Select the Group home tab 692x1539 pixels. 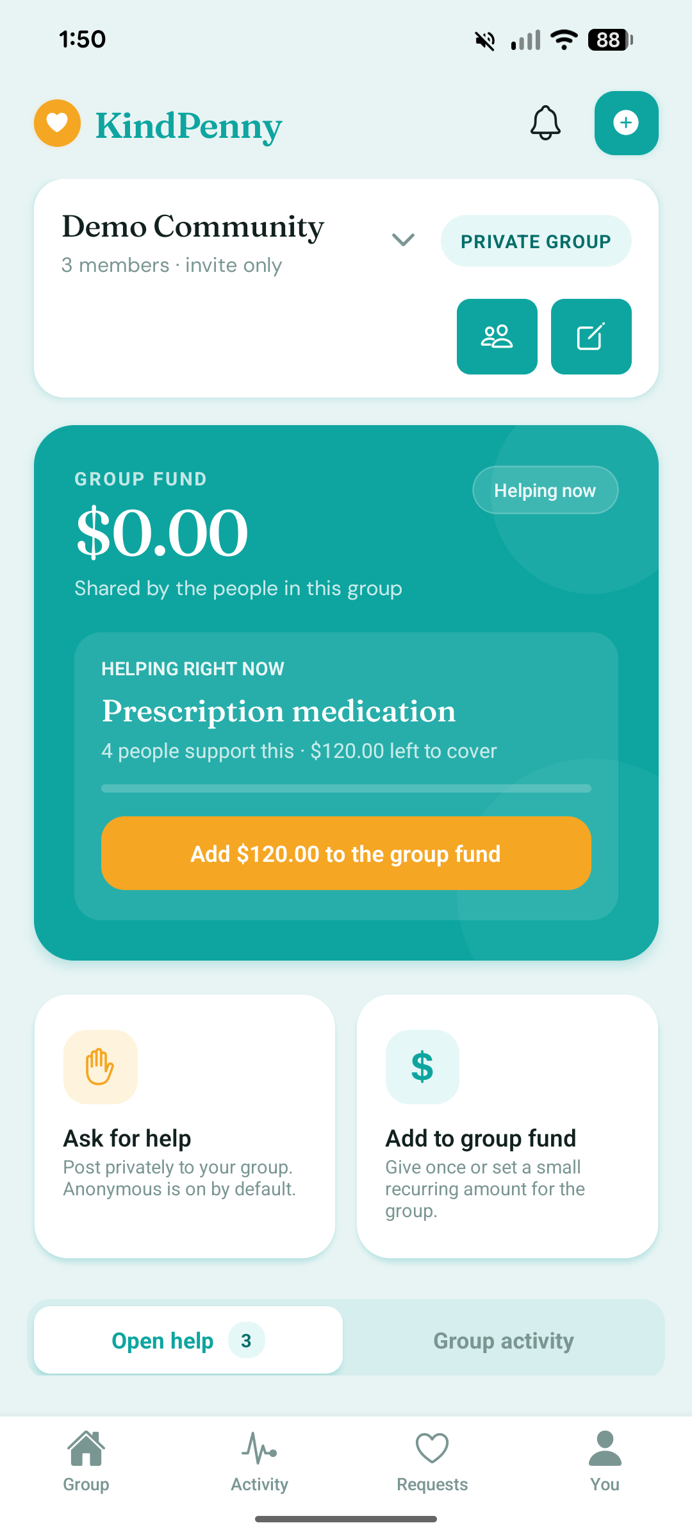tap(86, 1462)
